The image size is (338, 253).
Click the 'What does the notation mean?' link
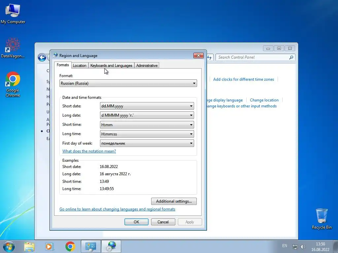[x=89, y=151]
